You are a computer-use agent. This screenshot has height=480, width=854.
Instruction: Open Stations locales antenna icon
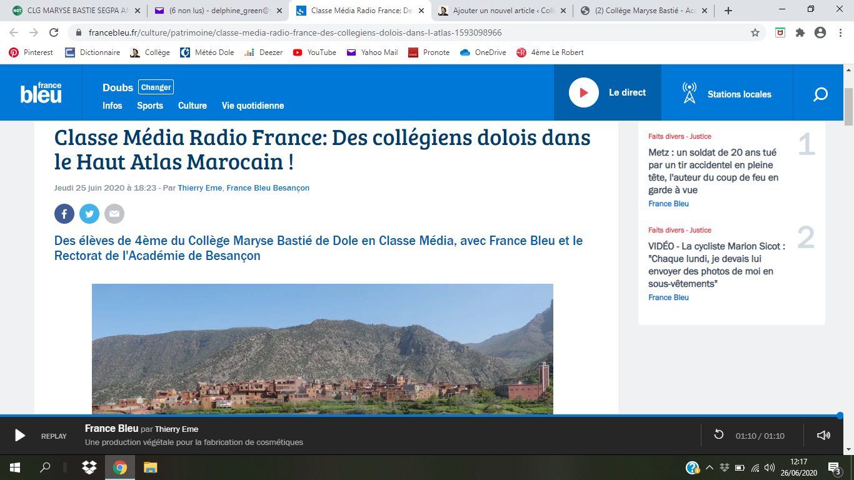point(689,94)
